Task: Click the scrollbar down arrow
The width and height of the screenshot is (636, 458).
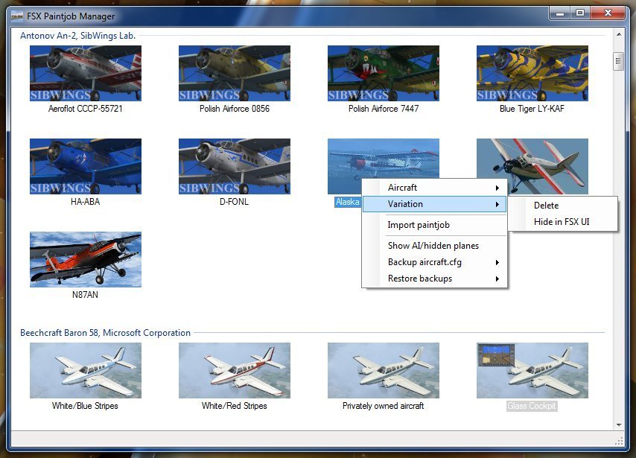Action: [619, 424]
